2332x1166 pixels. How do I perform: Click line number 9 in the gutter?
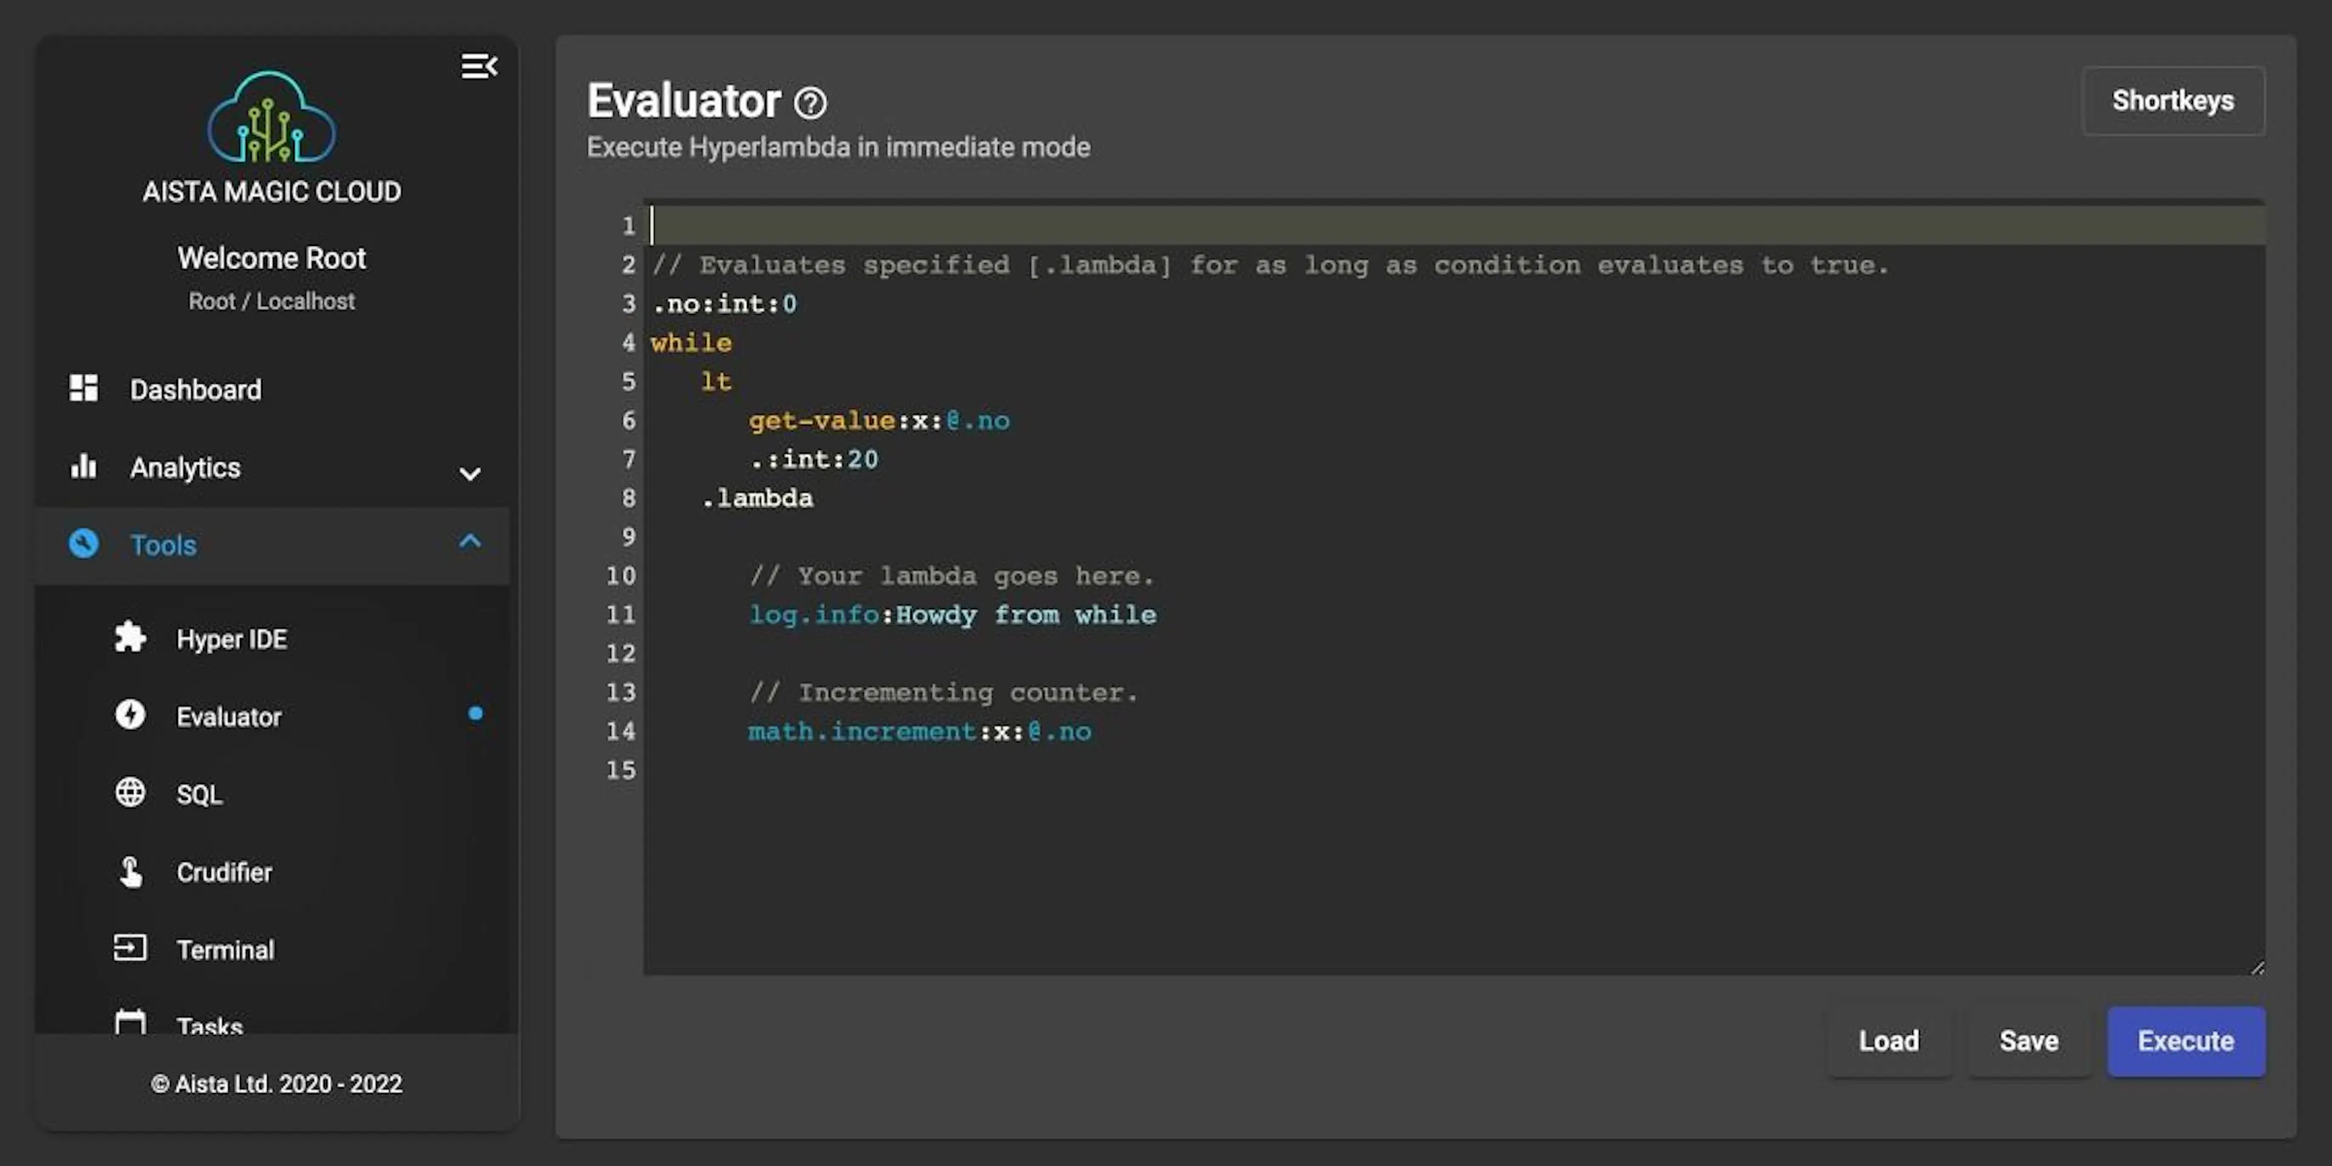[629, 537]
